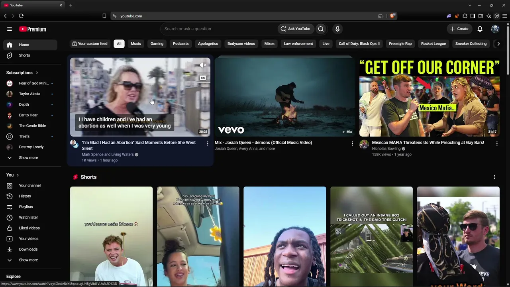This screenshot has width=510, height=287.
Task: Open Downloads in the sidebar
Action: [x=30, y=249]
